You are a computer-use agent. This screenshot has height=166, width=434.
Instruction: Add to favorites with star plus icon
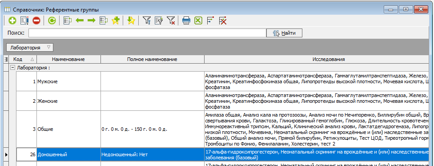[116, 20]
